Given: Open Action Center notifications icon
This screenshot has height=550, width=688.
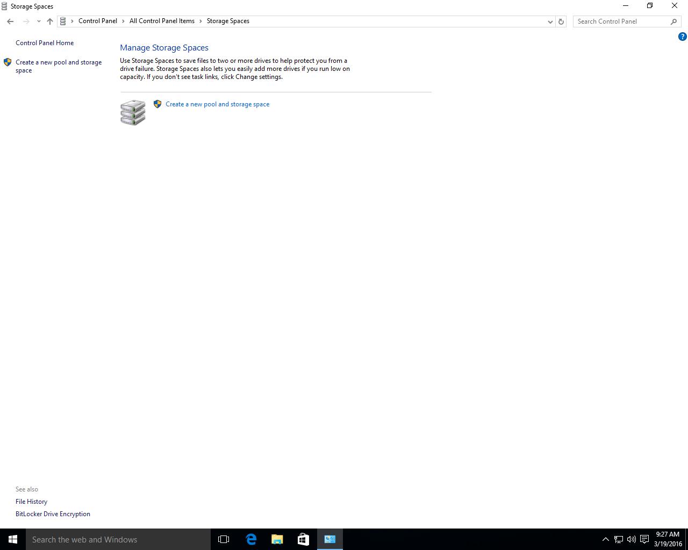Looking at the screenshot, I should tap(644, 539).
